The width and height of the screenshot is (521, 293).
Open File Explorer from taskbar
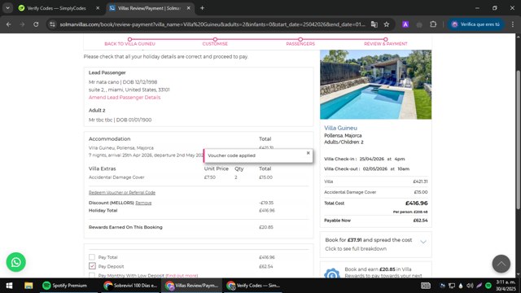[x=28, y=286]
